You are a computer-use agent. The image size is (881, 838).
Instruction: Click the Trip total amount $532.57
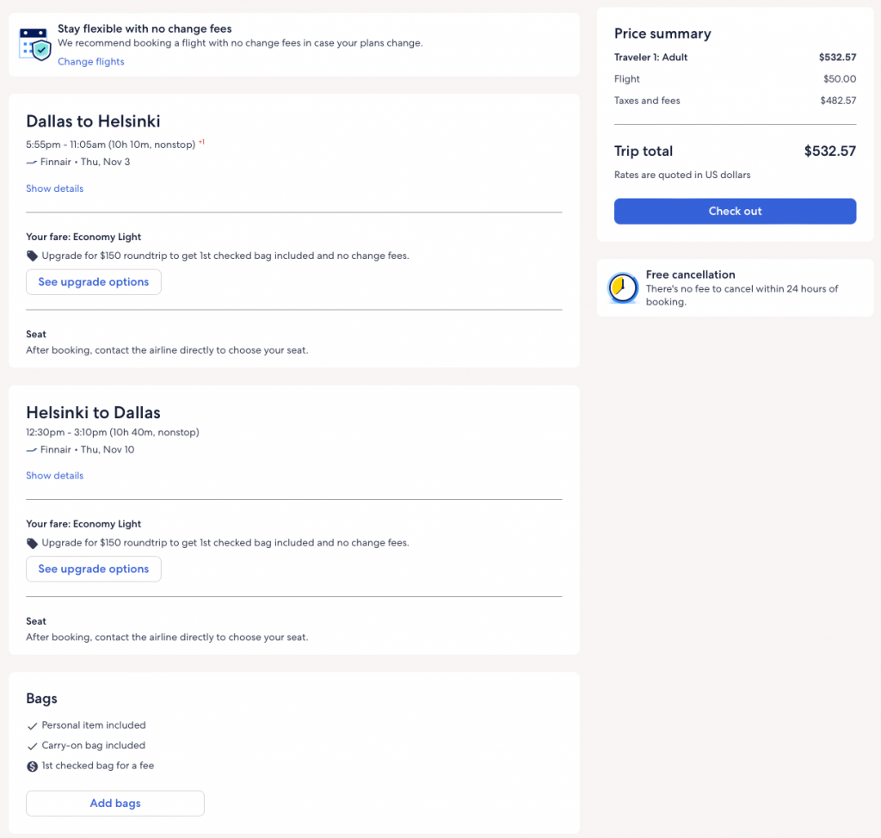click(x=829, y=151)
